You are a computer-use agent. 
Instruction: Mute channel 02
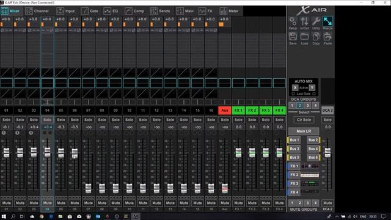[x=20, y=203]
